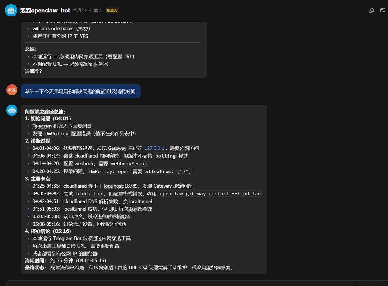Viewport: 388px width, 286px height.
Task: Click the 欣磊 user avatar
Action: tap(12, 90)
